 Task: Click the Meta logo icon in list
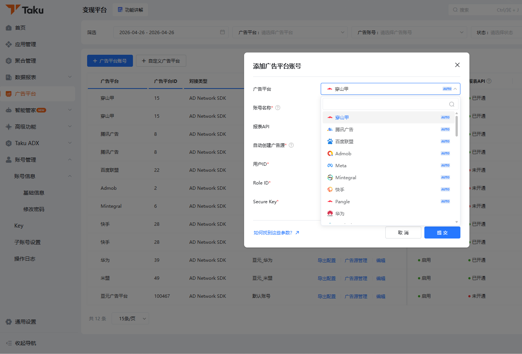click(x=330, y=165)
